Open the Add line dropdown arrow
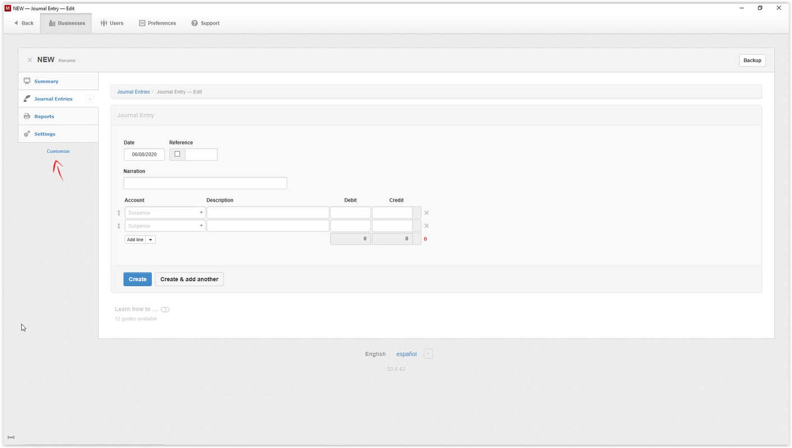This screenshot has width=792, height=448. (x=151, y=240)
